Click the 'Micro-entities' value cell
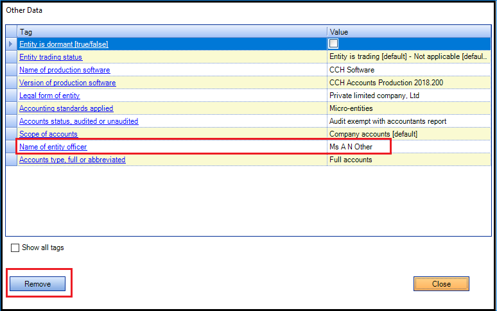 coord(351,108)
